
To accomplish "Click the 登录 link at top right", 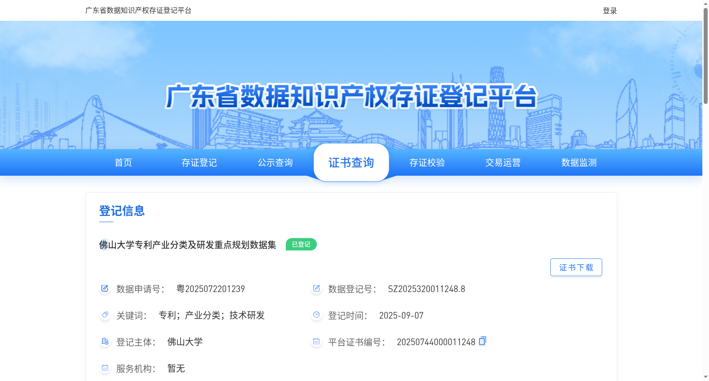I will coord(610,11).
